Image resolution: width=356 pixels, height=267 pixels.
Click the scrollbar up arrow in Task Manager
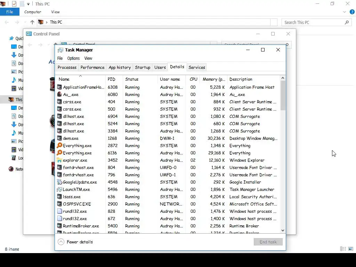tap(283, 78)
